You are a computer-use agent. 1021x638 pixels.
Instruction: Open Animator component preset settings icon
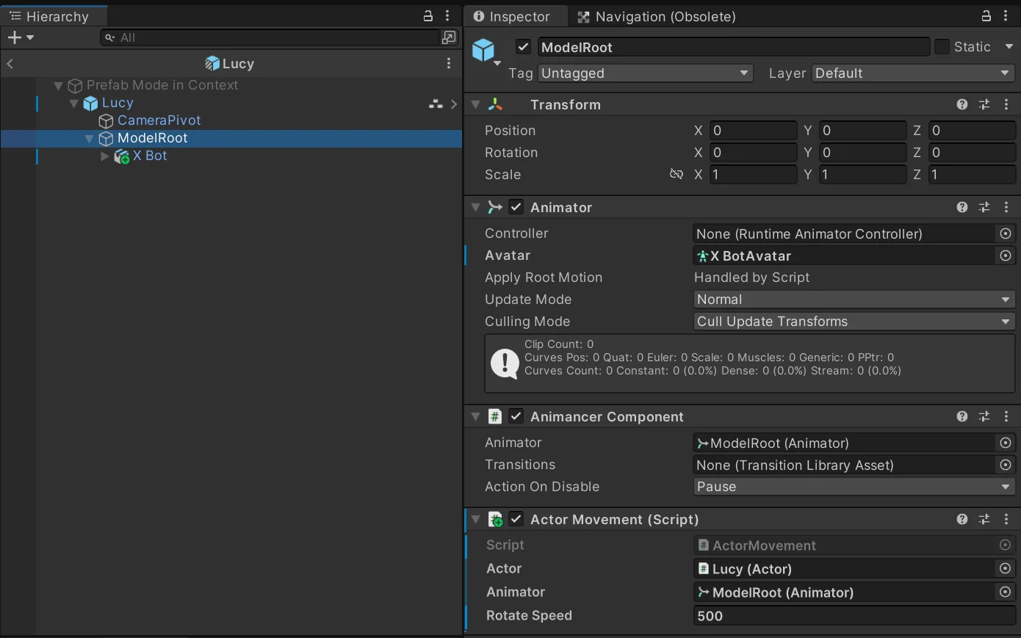pyautogui.click(x=984, y=208)
